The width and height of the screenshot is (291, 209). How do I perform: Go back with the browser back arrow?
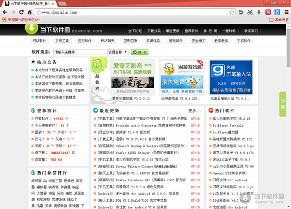[x=5, y=12]
